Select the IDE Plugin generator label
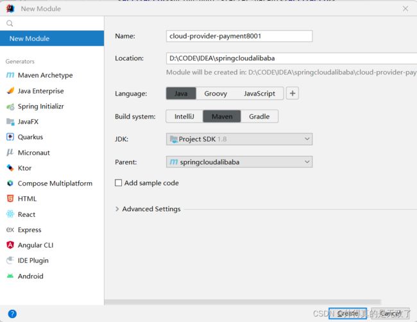 click(x=33, y=260)
